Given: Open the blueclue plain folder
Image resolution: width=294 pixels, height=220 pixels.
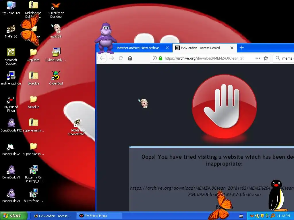Looking at the screenshot, I should (x=33, y=102).
